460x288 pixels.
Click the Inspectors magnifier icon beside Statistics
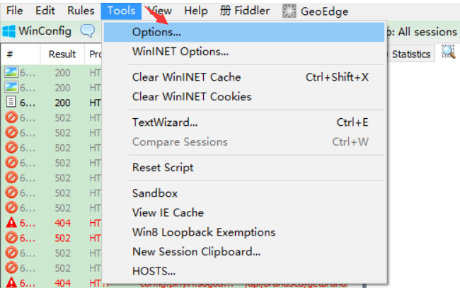(449, 52)
